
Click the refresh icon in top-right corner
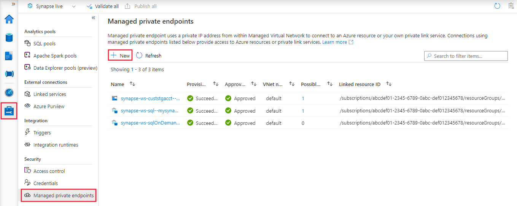click(497, 6)
